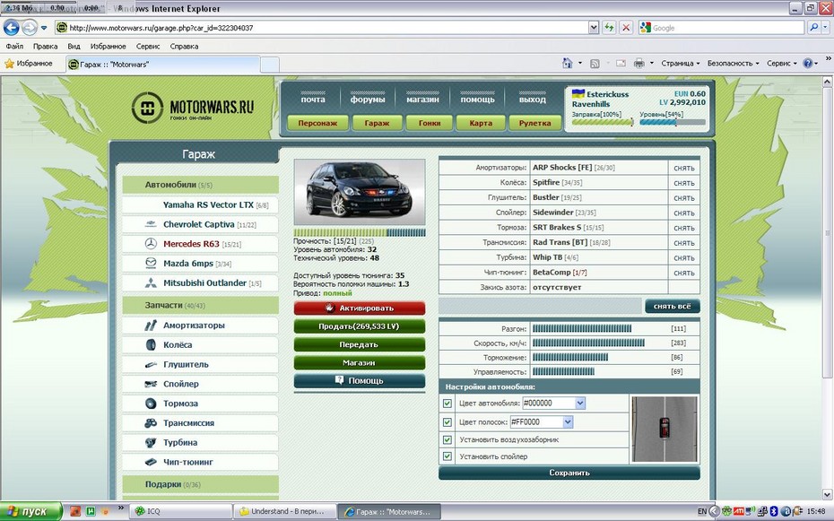This screenshot has width=834, height=521.
Task: Click снять for Whip TB turbine
Action: point(684,258)
